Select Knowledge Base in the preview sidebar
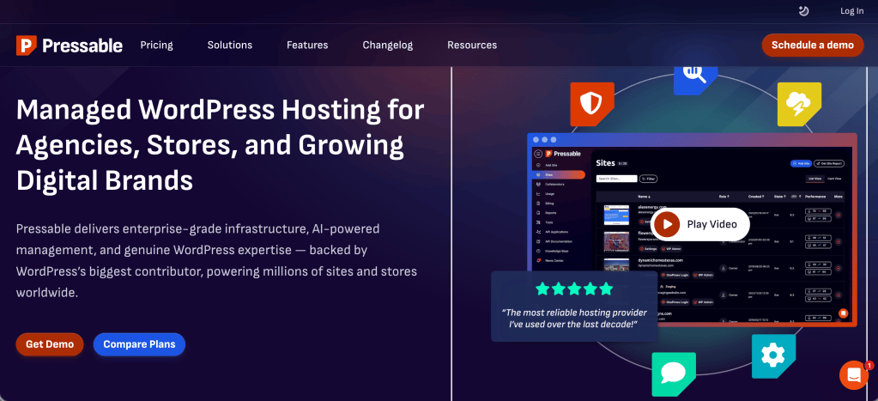 click(x=557, y=251)
